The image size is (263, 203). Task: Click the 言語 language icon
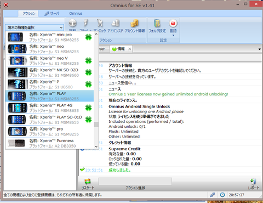click(x=173, y=23)
